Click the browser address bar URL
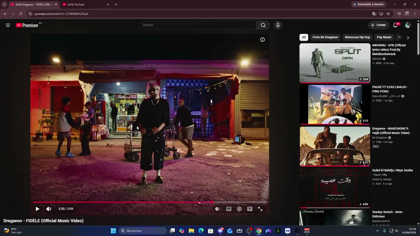420x236 pixels. pos(61,14)
